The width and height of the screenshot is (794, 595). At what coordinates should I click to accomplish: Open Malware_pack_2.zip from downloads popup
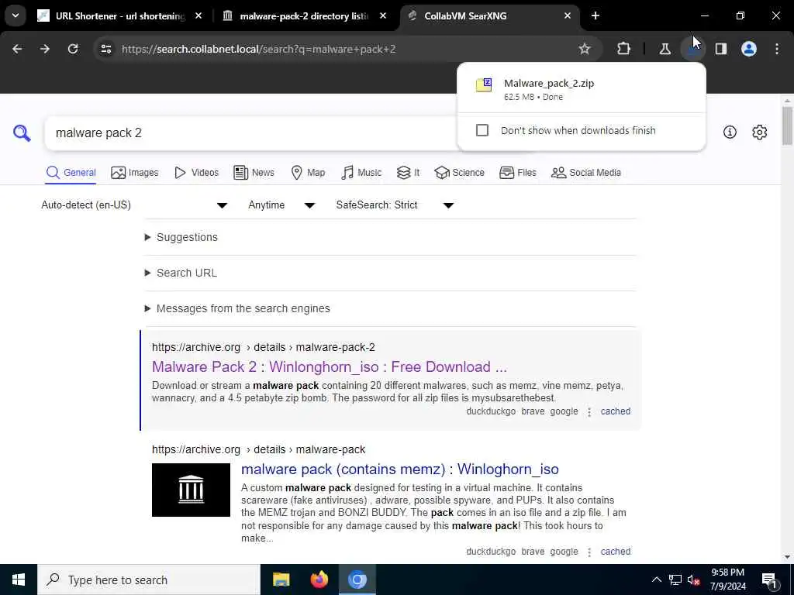581,89
